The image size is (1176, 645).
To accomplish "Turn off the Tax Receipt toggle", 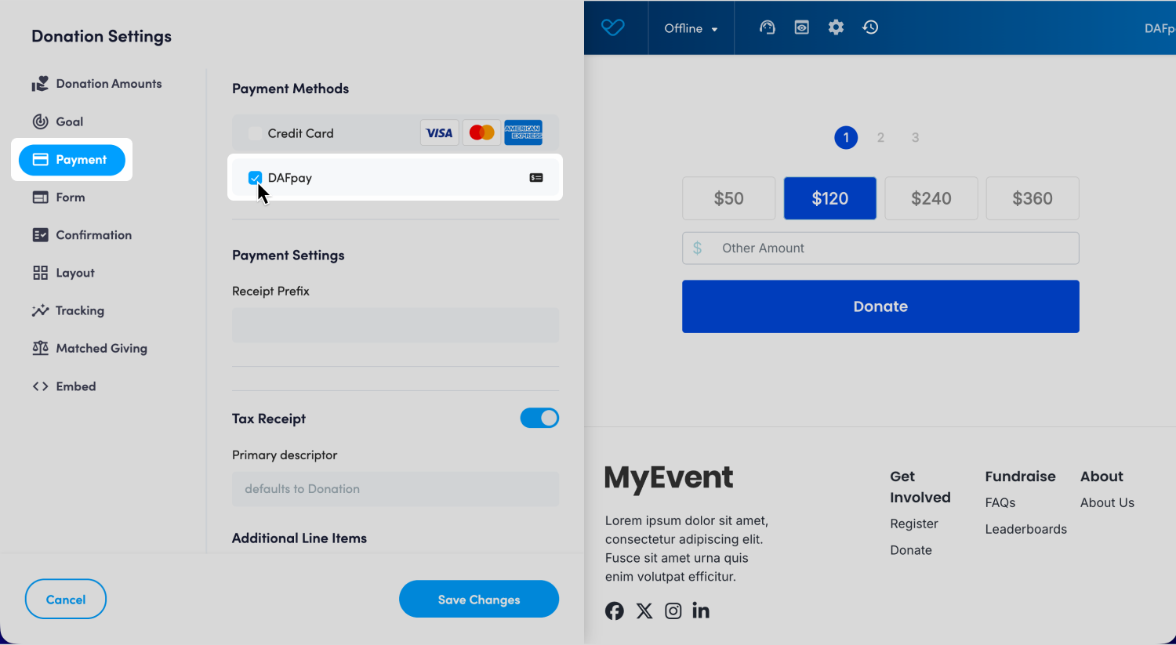I will (539, 419).
